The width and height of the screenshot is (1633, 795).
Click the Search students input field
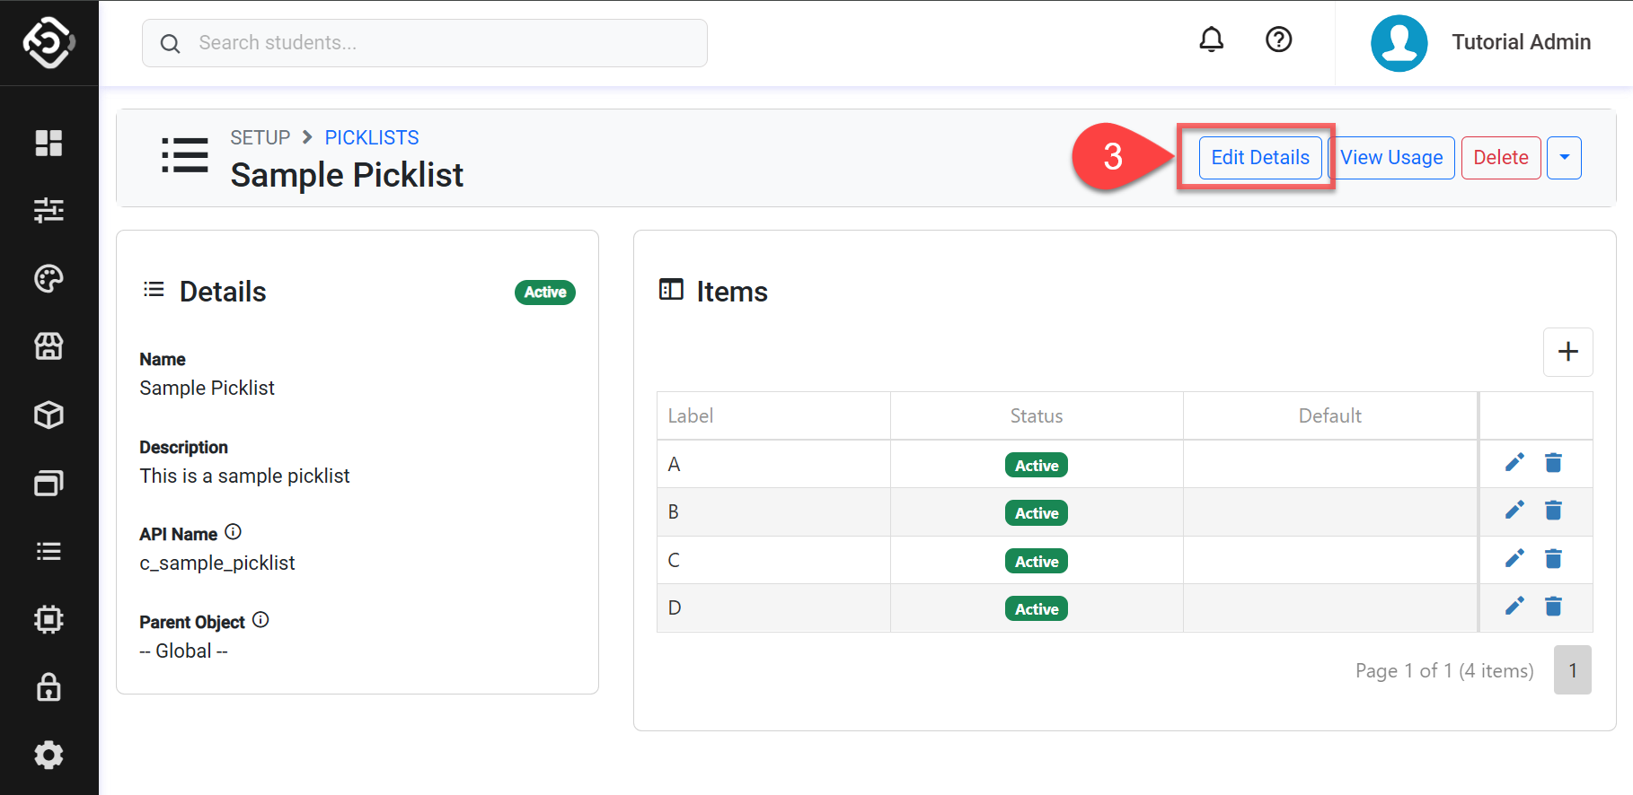440,43
